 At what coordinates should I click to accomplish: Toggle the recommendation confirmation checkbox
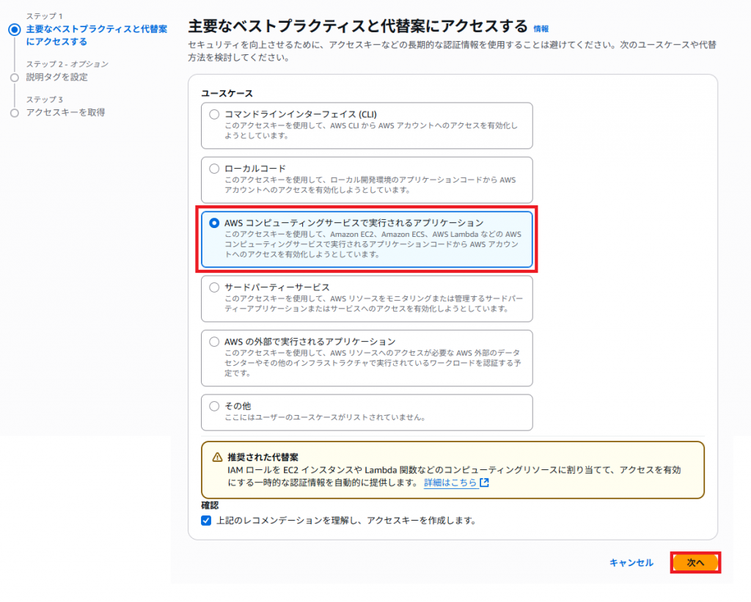pos(206,521)
